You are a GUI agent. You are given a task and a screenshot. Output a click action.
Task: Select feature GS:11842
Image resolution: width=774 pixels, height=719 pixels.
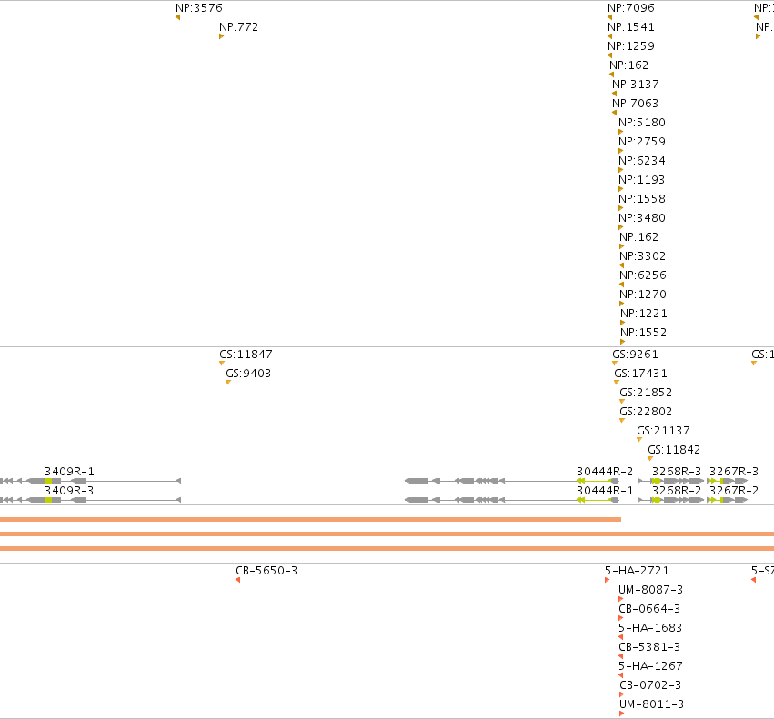(x=674, y=450)
